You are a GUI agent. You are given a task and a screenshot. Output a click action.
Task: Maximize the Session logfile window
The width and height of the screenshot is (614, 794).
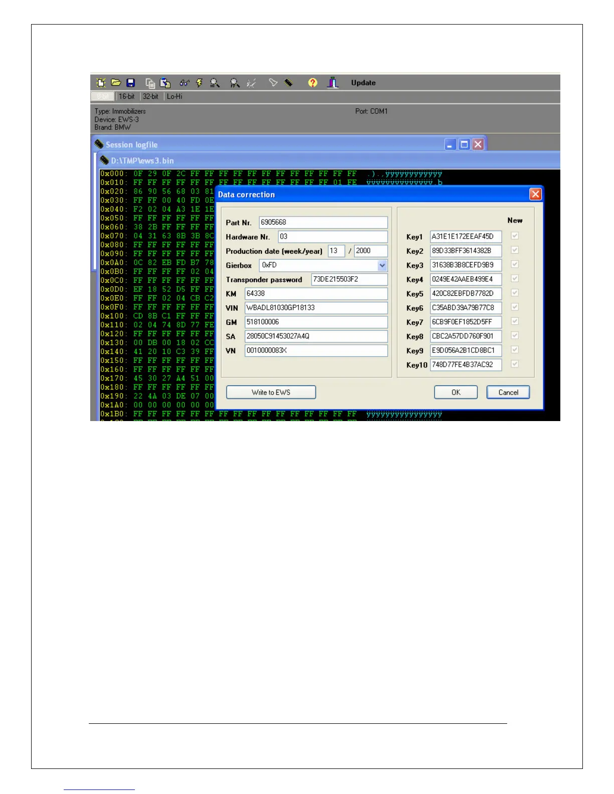pyautogui.click(x=465, y=144)
